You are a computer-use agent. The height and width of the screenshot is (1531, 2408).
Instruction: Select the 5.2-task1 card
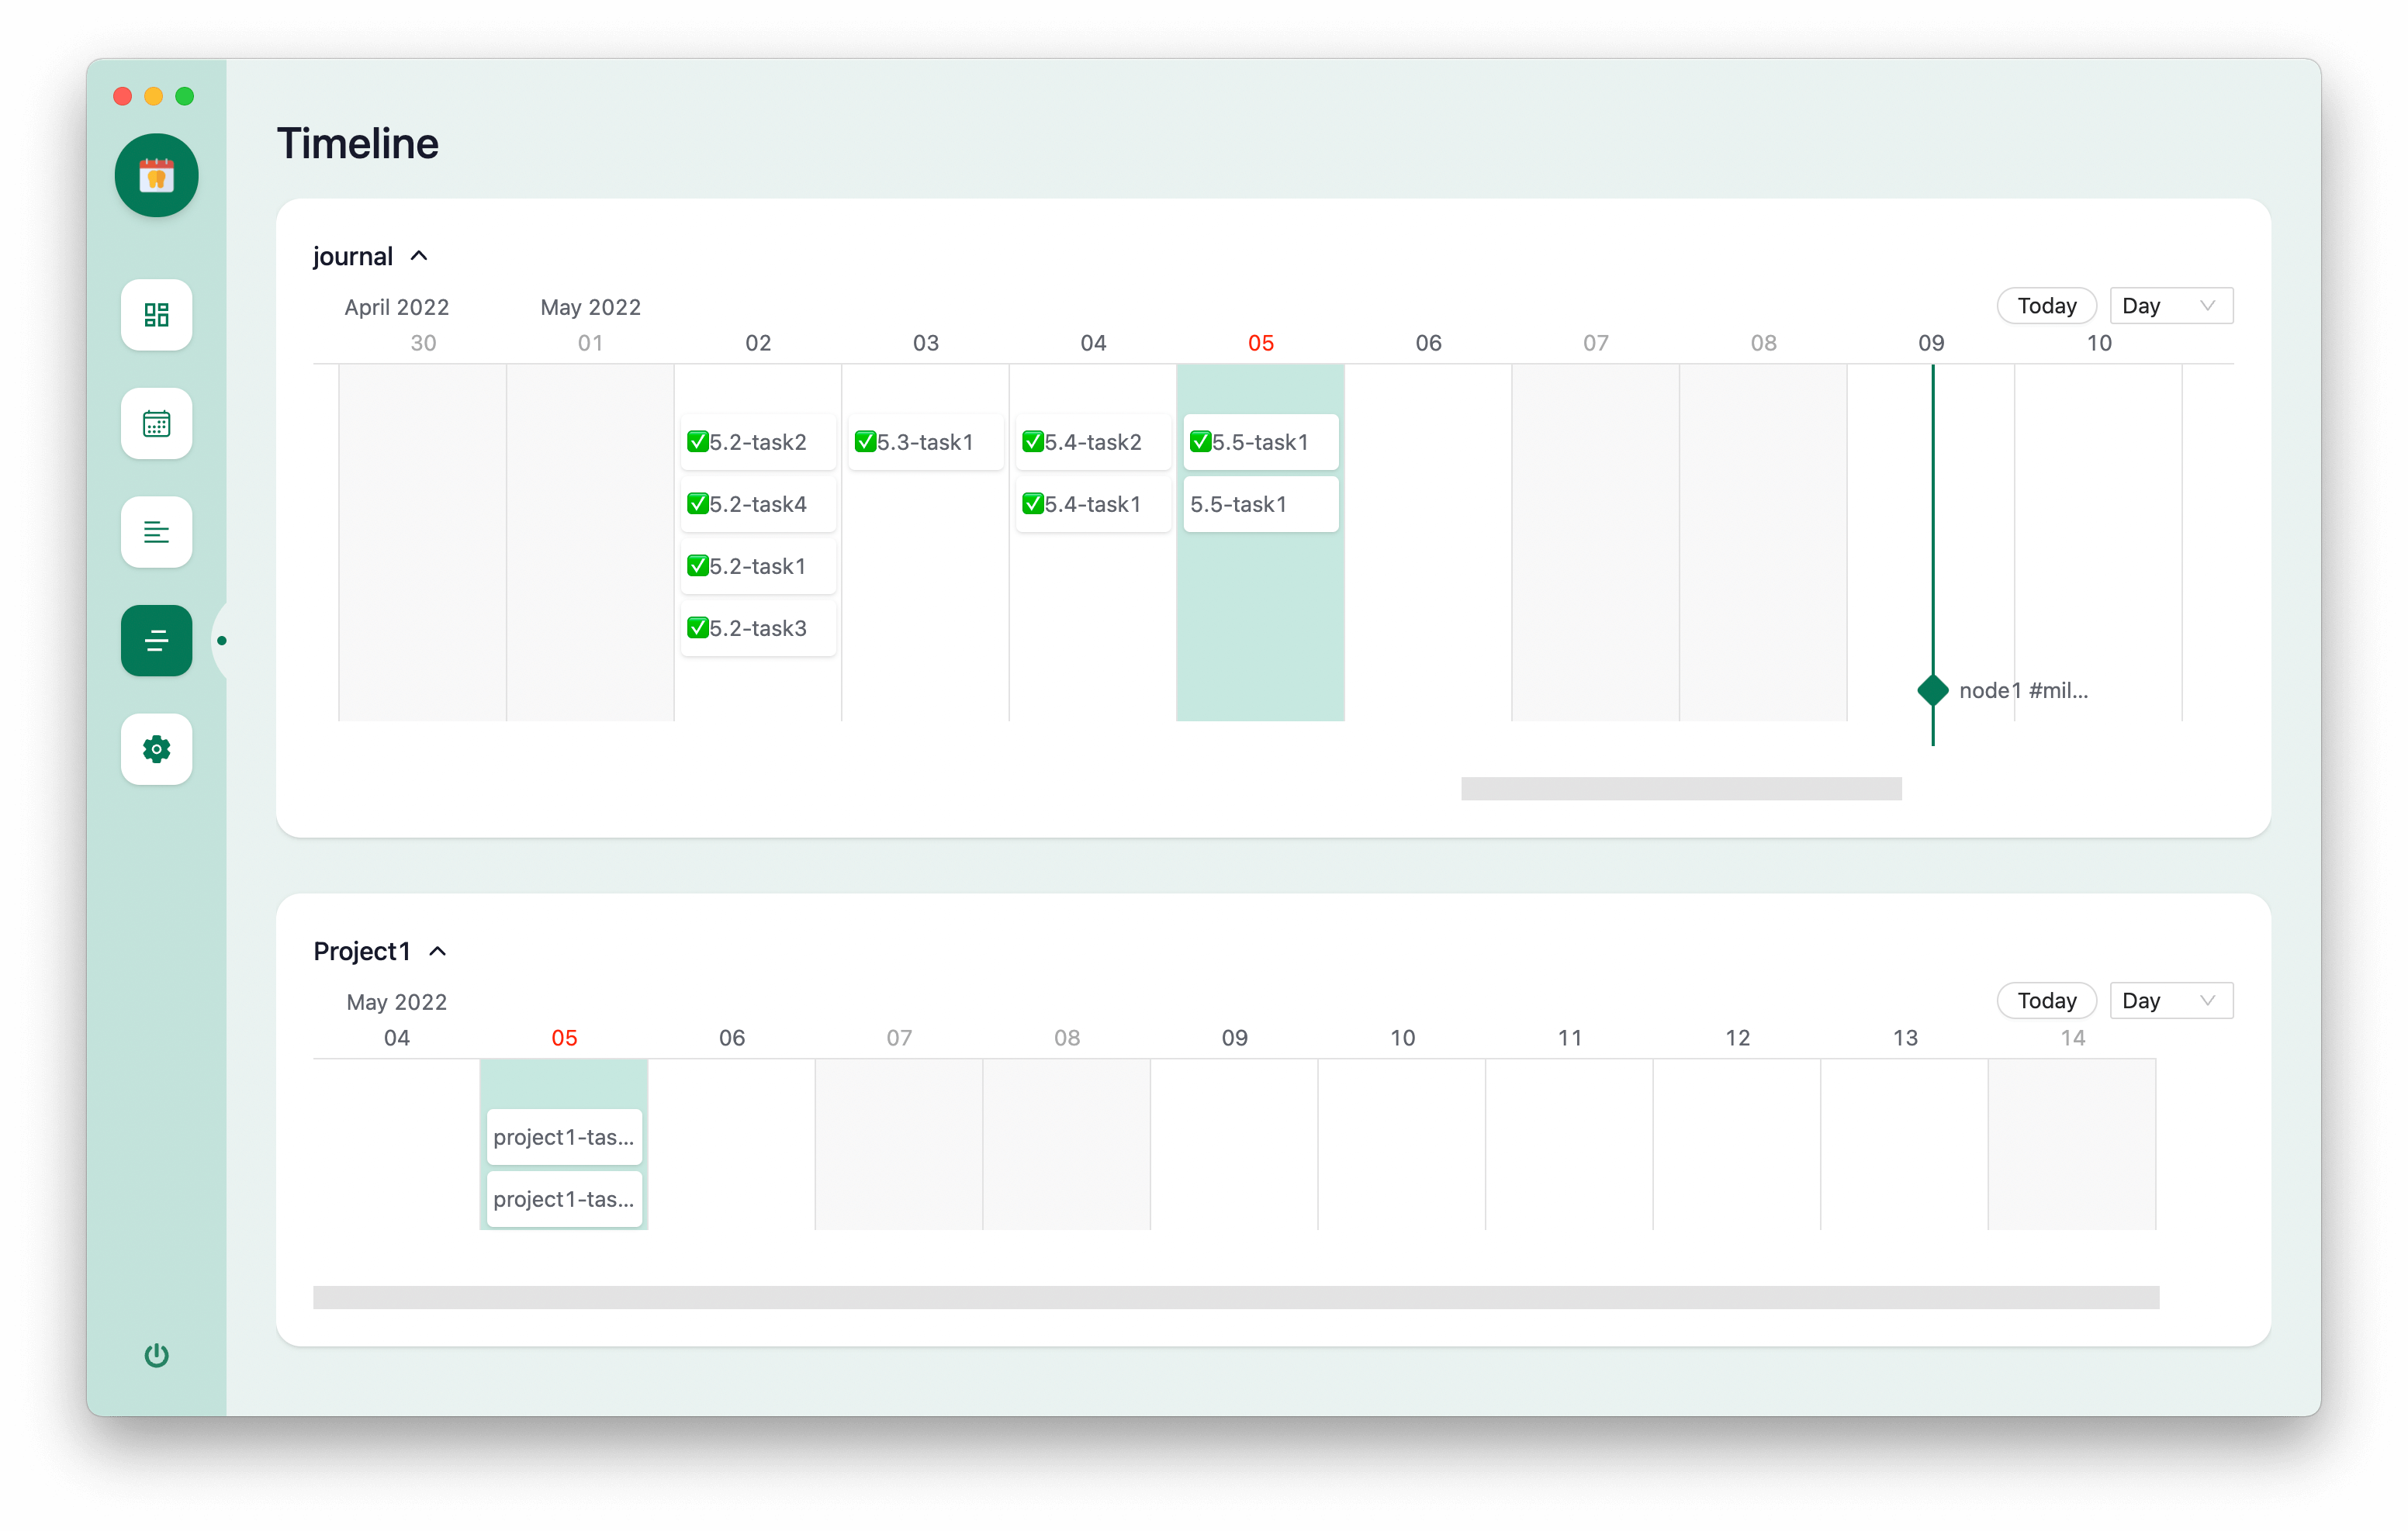758,566
